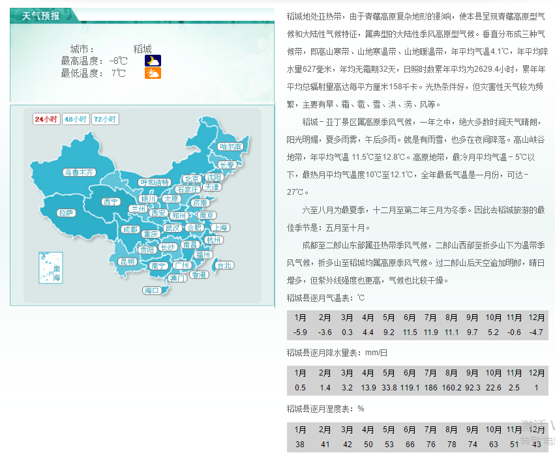
Task: Select 昆明 on the weather map
Action: tap(127, 261)
